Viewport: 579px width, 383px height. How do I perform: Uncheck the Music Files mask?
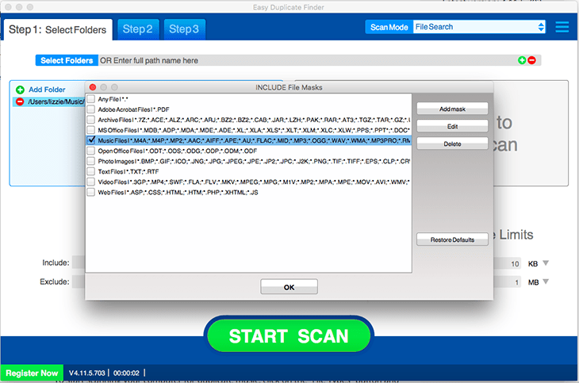pyautogui.click(x=91, y=140)
